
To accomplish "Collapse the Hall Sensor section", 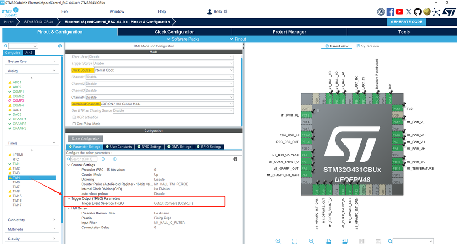I will tap(69, 208).
